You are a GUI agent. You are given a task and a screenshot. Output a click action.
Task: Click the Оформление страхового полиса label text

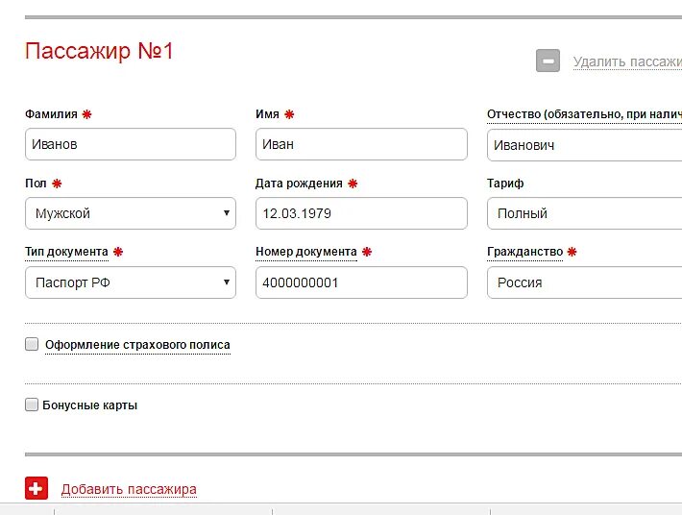coord(137,345)
